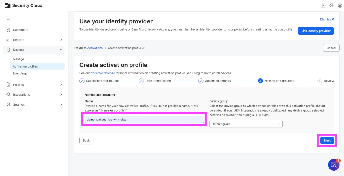This screenshot has width=344, height=176.
Task: Open the Manage devices menu item
Action: tap(18, 59)
